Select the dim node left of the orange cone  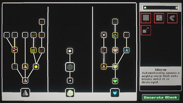click(15, 67)
